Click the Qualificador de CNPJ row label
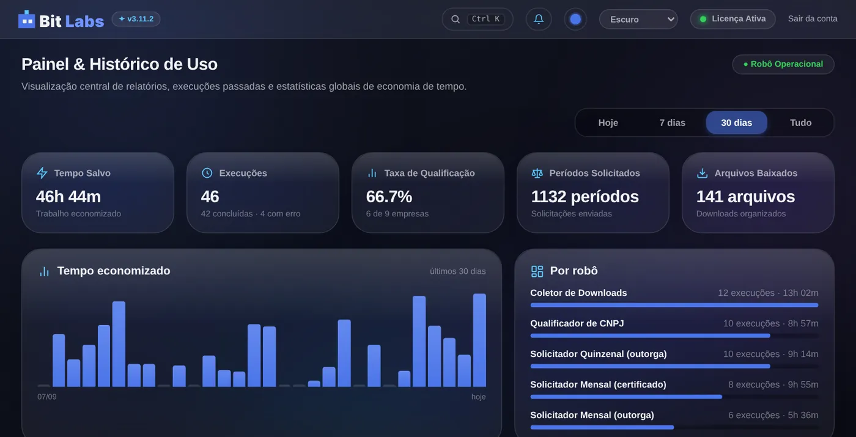The height and width of the screenshot is (437, 856). [577, 323]
